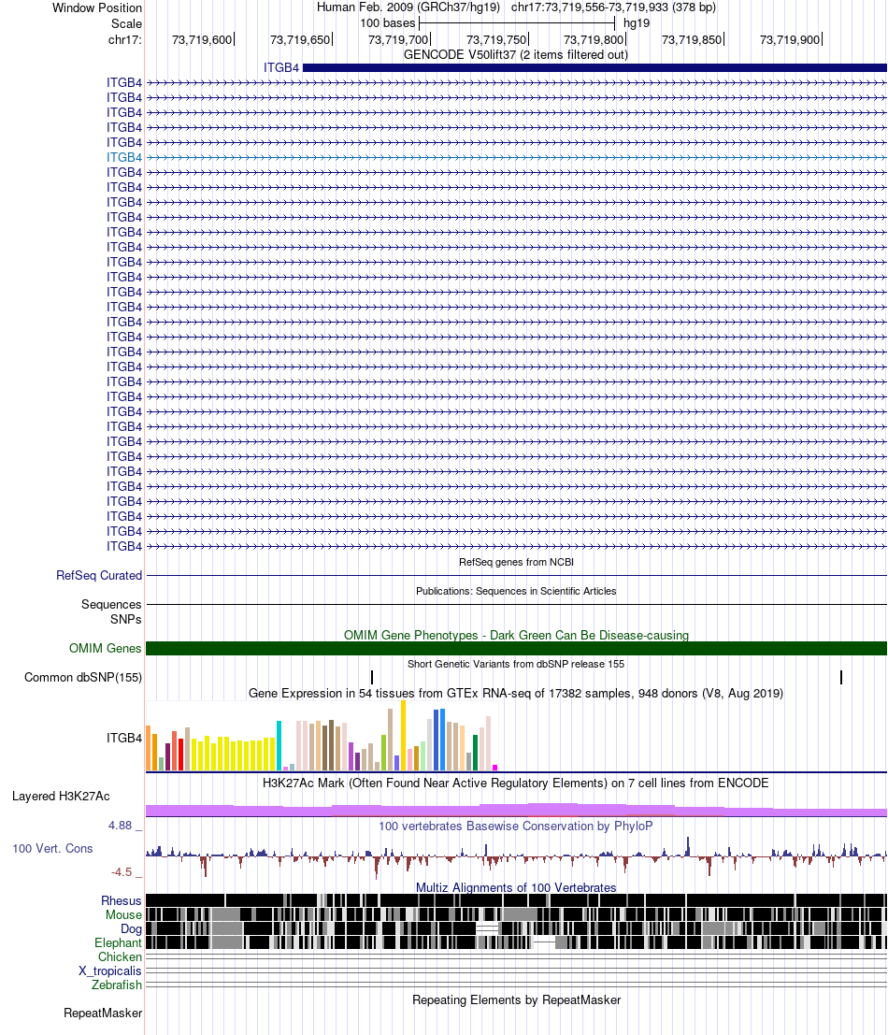Click the ITGB4 label beside the thick exon bar
The width and height of the screenshot is (888, 1035).
(281, 67)
